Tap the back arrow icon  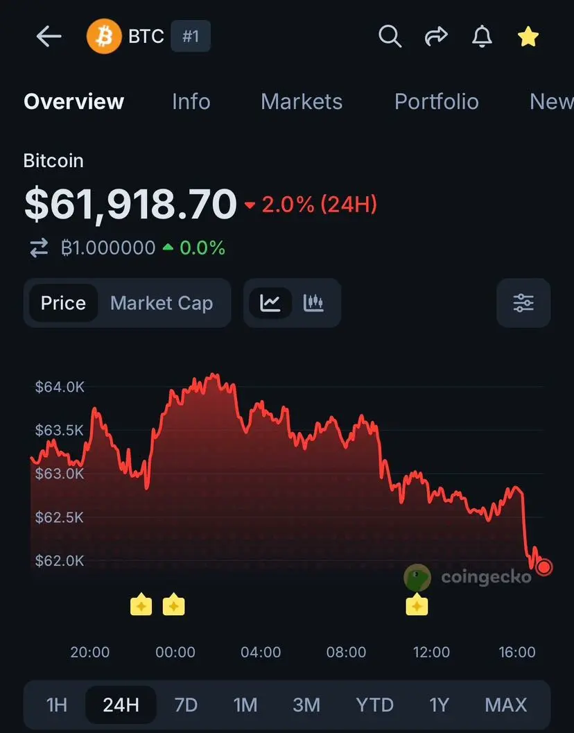[x=49, y=37]
